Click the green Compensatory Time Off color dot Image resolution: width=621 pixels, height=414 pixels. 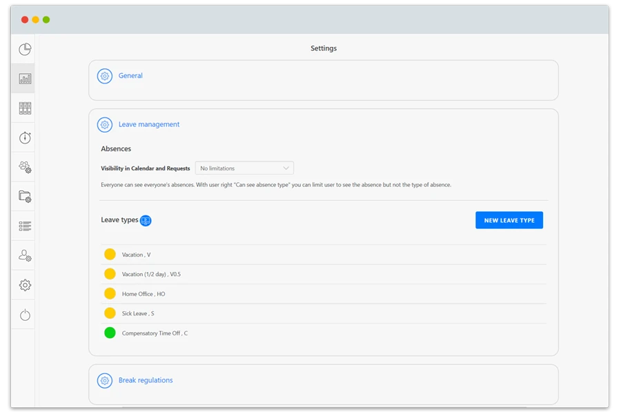coord(110,333)
